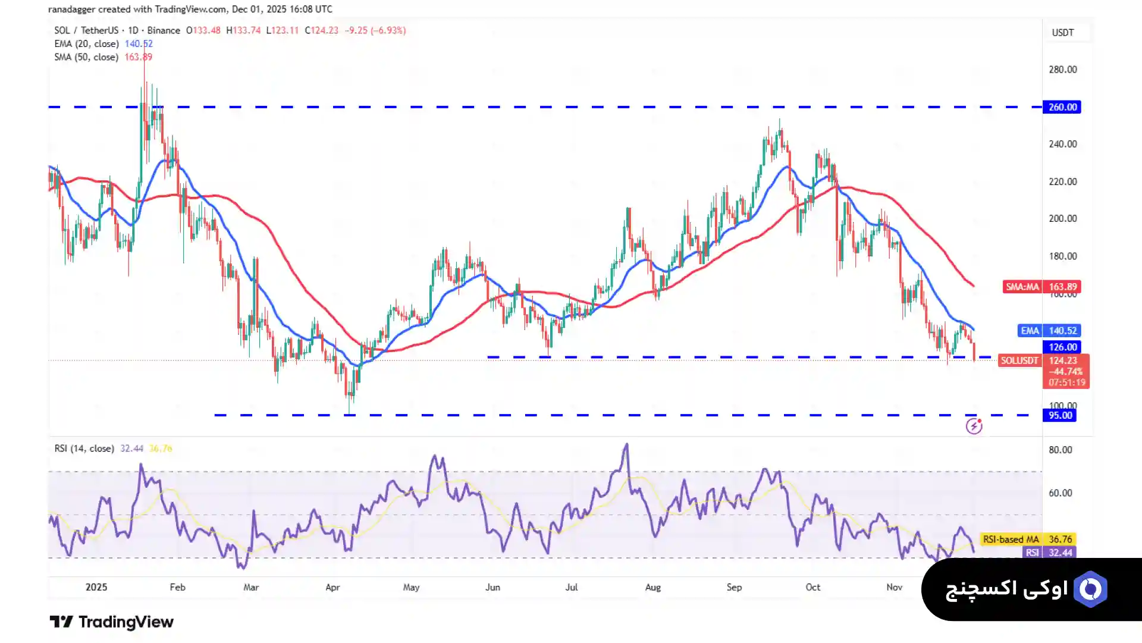Click the blue 260.00 resistance level label
1142x643 pixels.
tap(1062, 107)
